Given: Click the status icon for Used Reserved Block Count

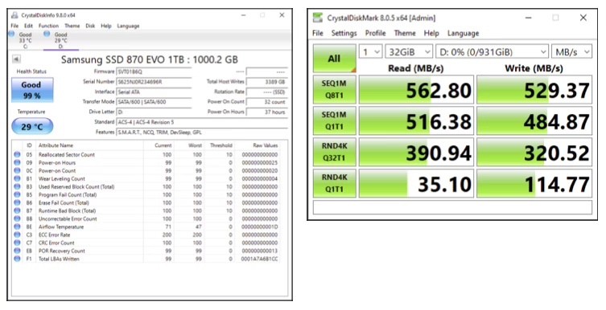Looking at the screenshot, I should (x=17, y=186).
